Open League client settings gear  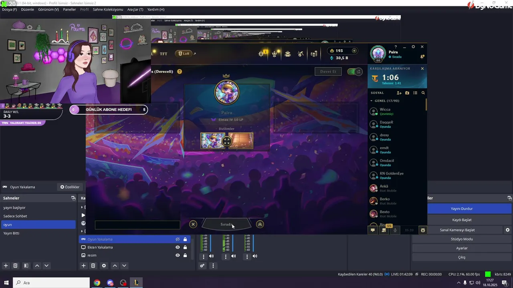413,47
